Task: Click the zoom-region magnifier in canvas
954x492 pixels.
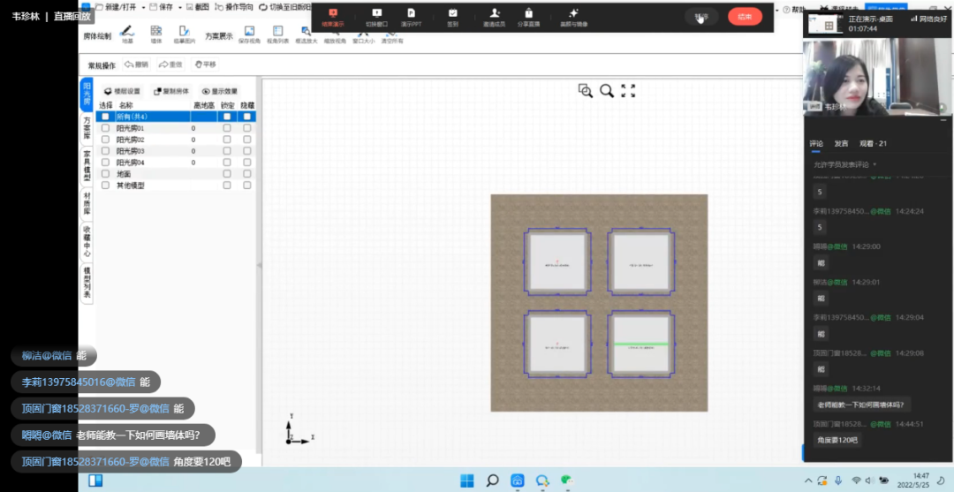Action: click(586, 91)
